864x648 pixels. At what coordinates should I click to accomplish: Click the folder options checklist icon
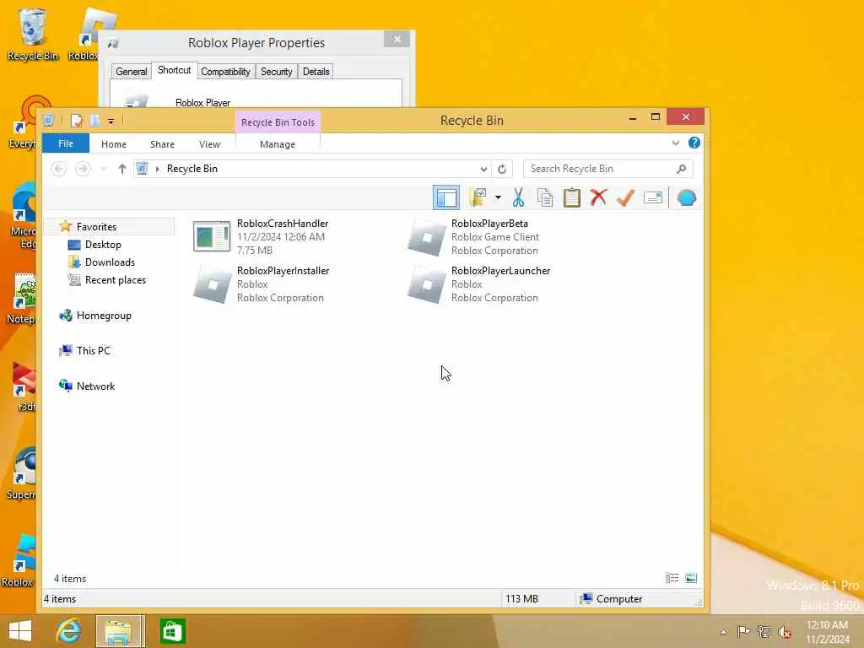coord(478,197)
